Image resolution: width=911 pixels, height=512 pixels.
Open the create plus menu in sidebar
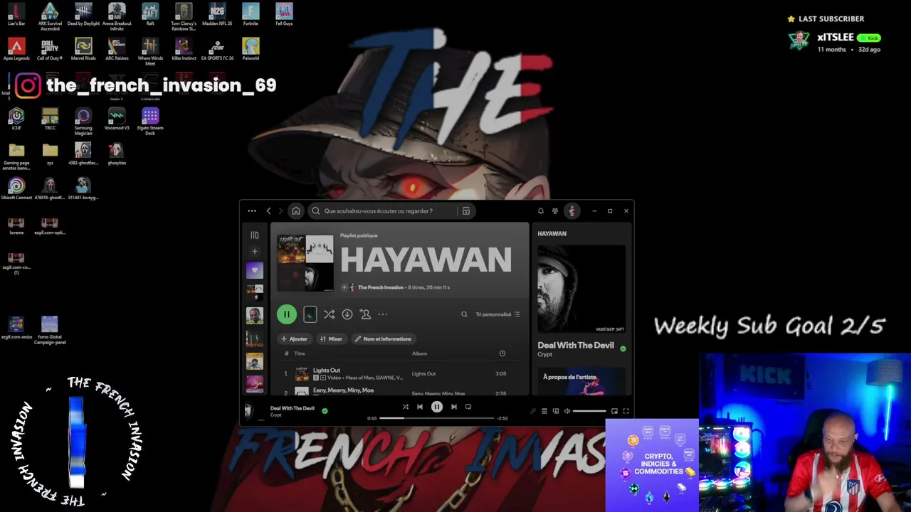tap(254, 251)
